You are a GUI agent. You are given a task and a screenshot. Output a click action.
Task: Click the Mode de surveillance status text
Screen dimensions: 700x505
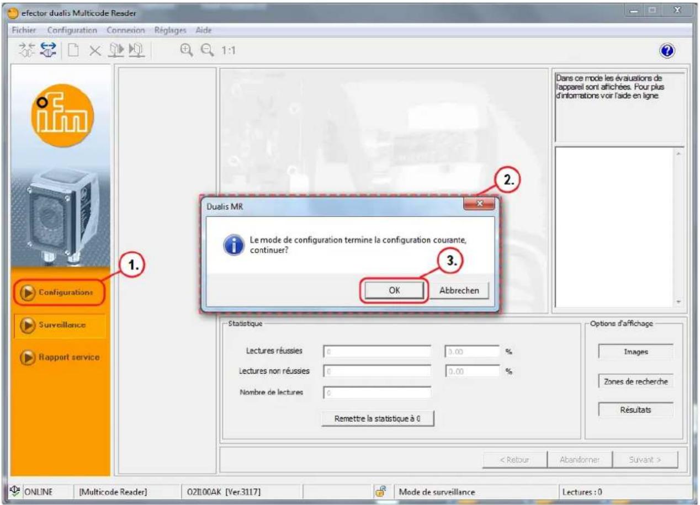pyautogui.click(x=436, y=491)
